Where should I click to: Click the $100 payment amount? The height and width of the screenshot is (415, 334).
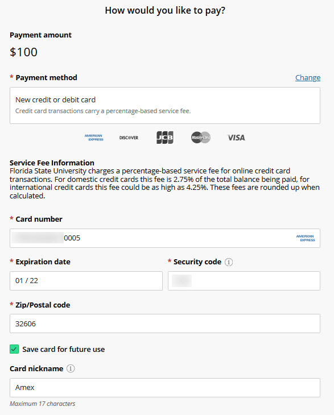point(23,52)
